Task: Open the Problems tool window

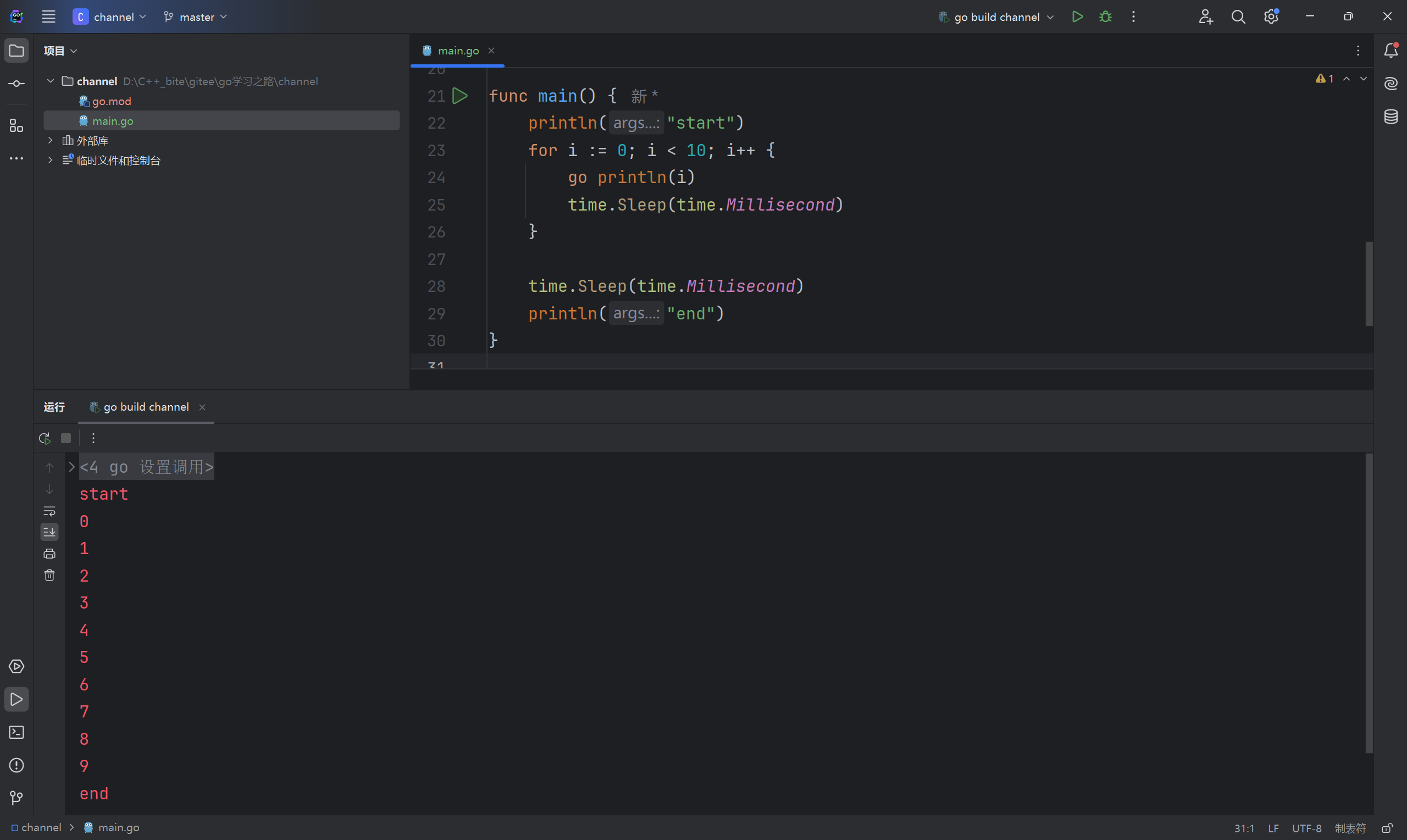Action: point(16,765)
